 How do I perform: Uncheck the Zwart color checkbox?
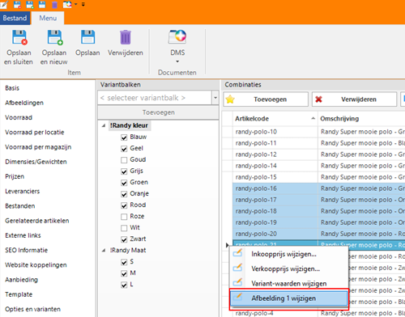point(124,239)
